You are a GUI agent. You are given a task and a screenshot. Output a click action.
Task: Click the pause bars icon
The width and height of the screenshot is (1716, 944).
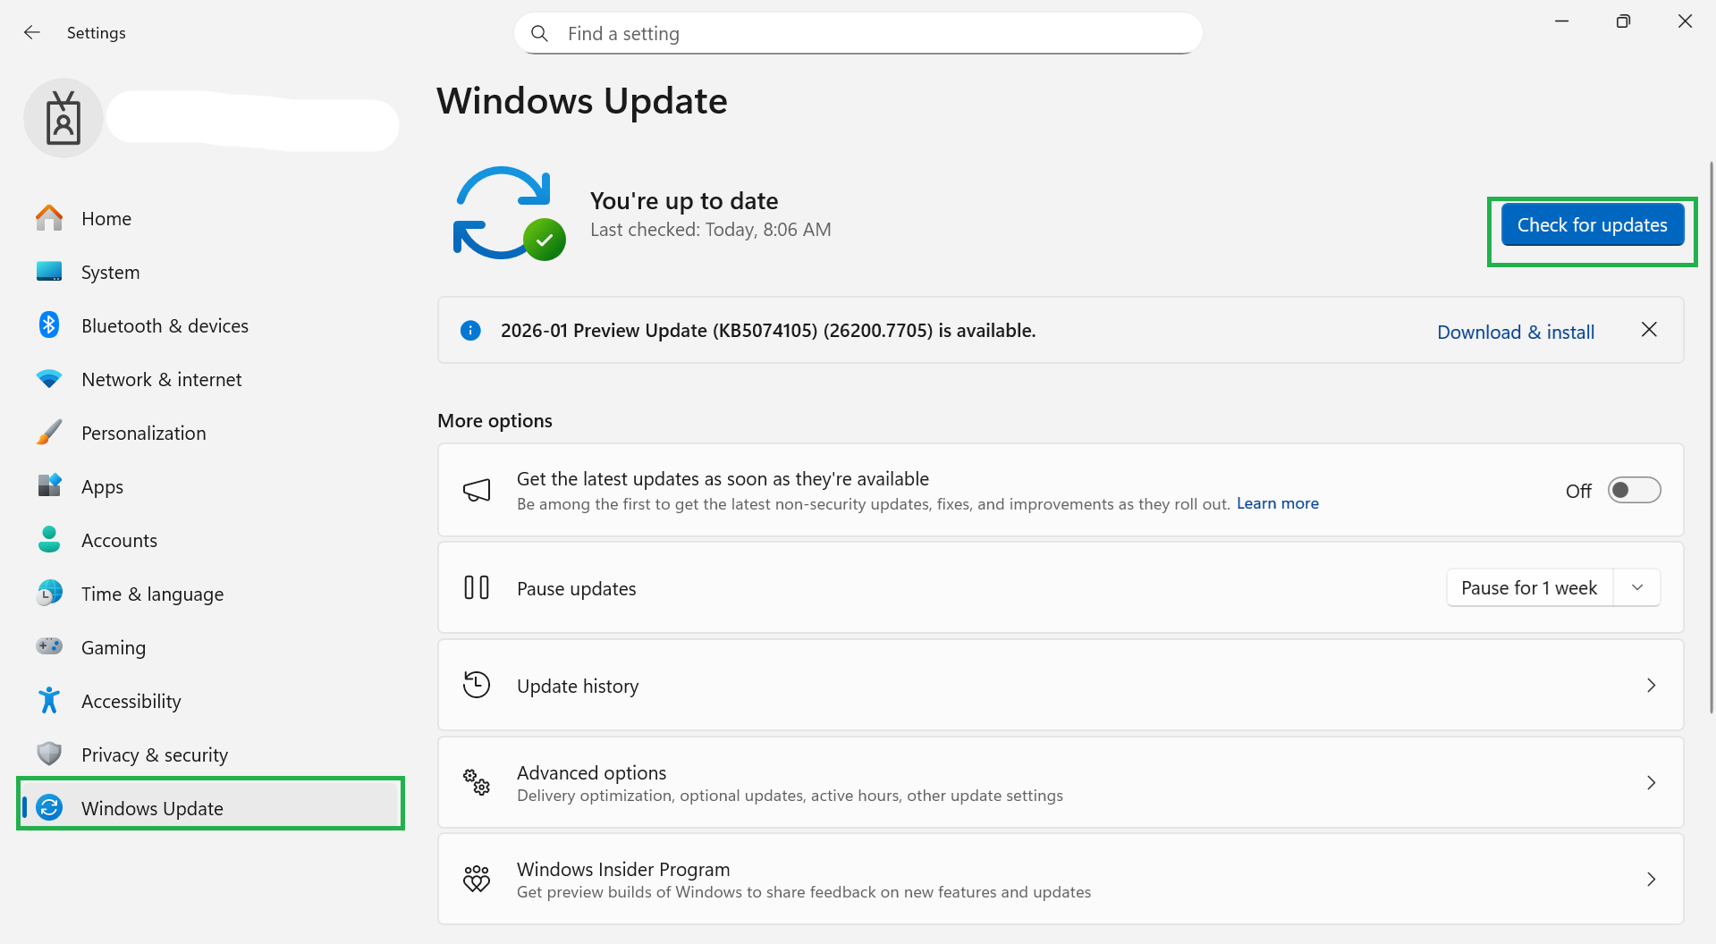click(477, 587)
